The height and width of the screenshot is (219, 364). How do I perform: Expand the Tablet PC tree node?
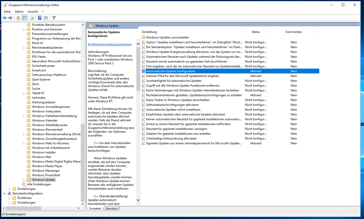tap(24, 93)
